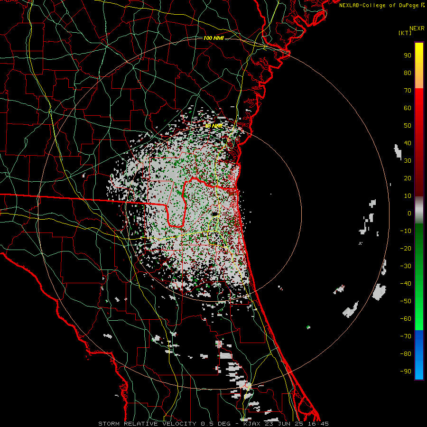Click the 30 value on velocity scale
The height and width of the screenshot is (427, 427).
point(408,161)
